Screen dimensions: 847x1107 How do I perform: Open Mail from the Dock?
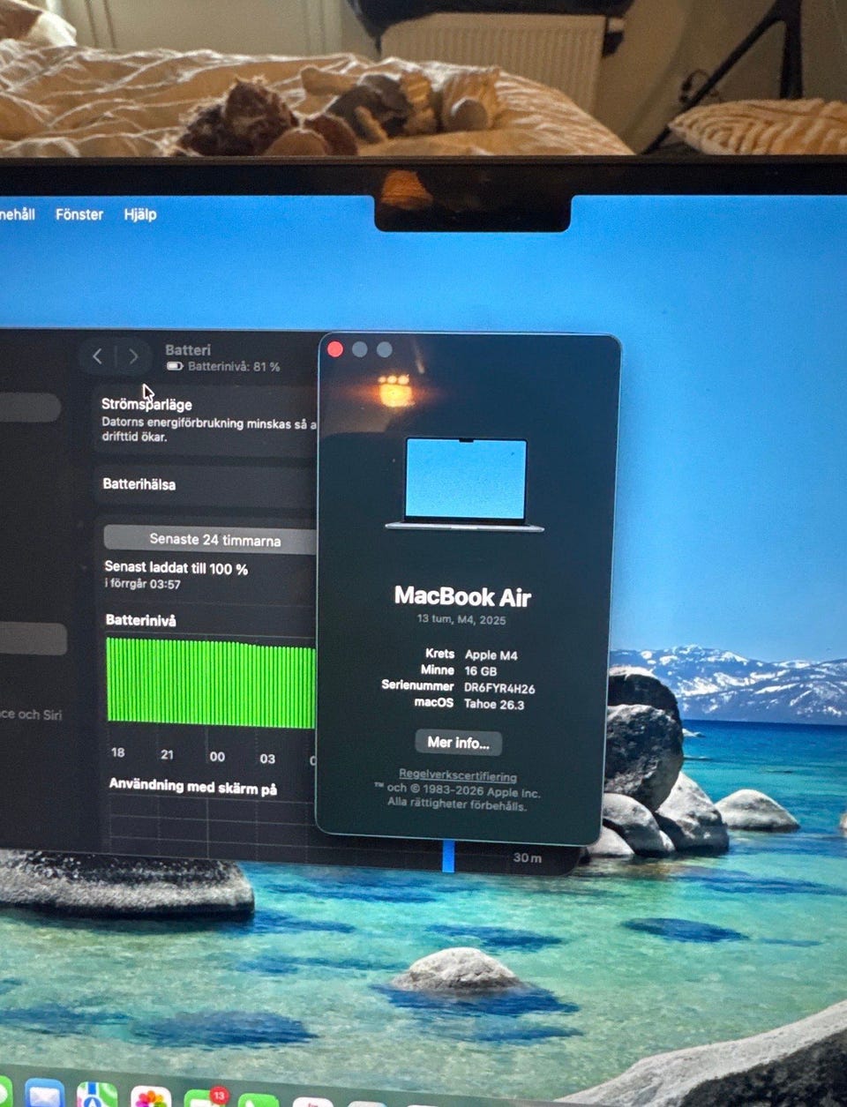44,1095
